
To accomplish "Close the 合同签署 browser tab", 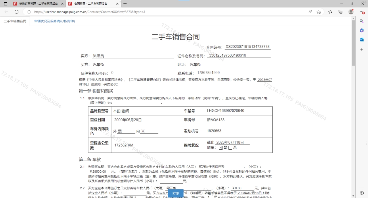I will (117, 4).
